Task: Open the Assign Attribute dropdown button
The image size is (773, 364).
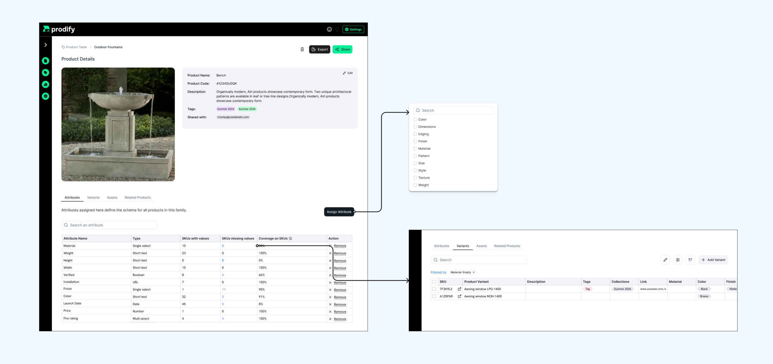Action: (x=339, y=212)
